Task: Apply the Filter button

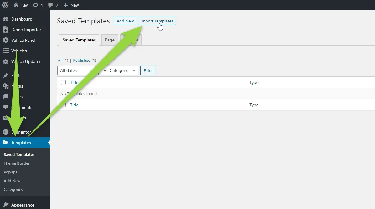Action: [x=148, y=70]
